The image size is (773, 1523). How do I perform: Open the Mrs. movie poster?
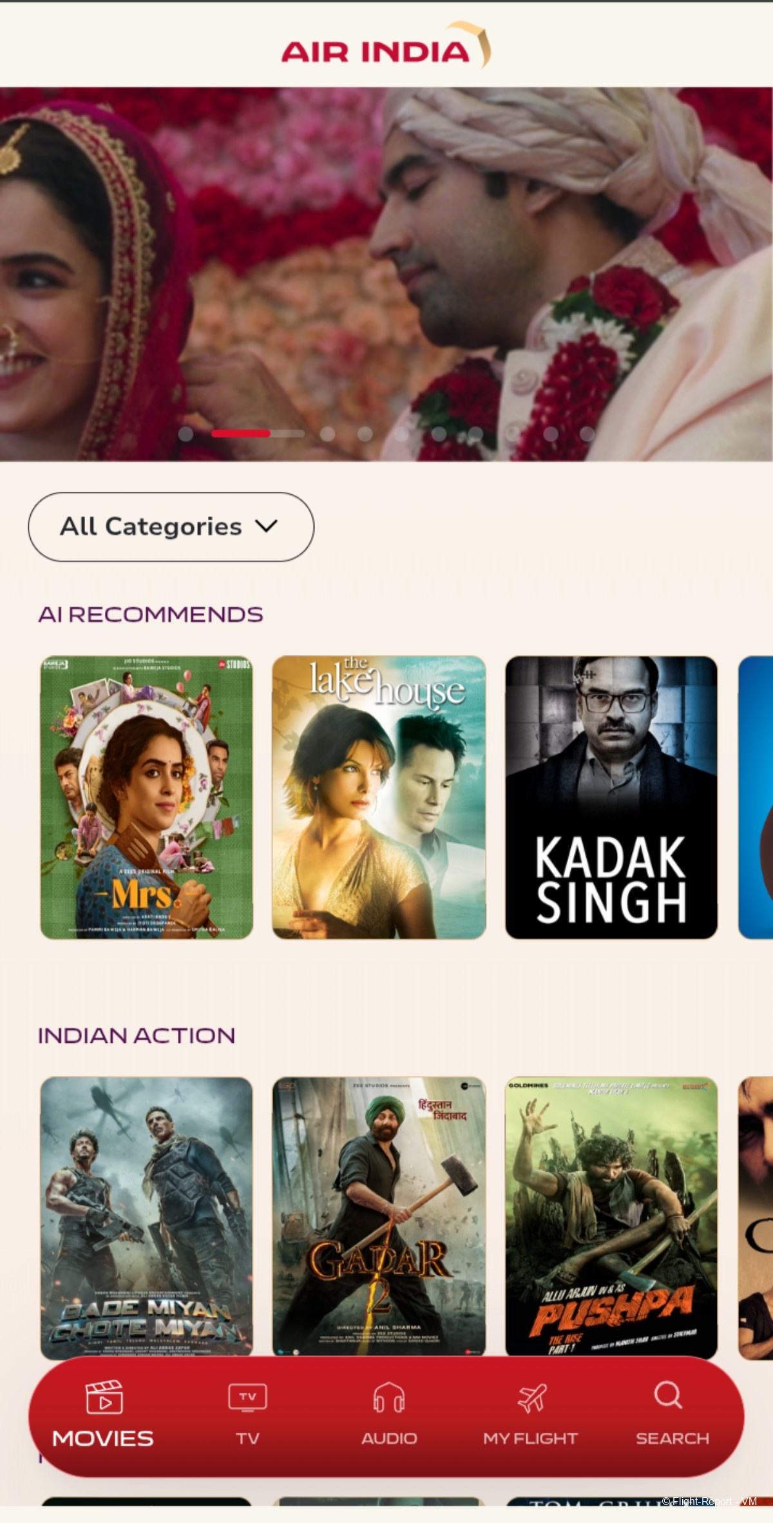[x=146, y=797]
